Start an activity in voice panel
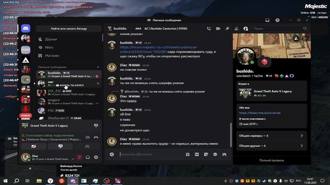The image size is (330, 185). pyautogui.click(x=87, y=146)
